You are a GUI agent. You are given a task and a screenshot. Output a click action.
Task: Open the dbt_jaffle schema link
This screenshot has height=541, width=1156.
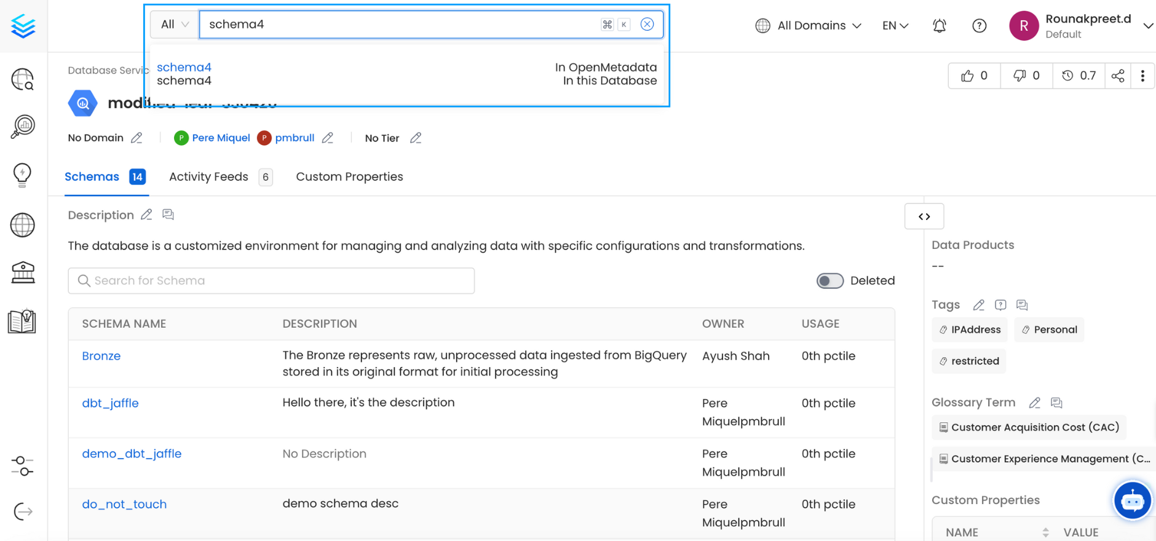point(110,403)
